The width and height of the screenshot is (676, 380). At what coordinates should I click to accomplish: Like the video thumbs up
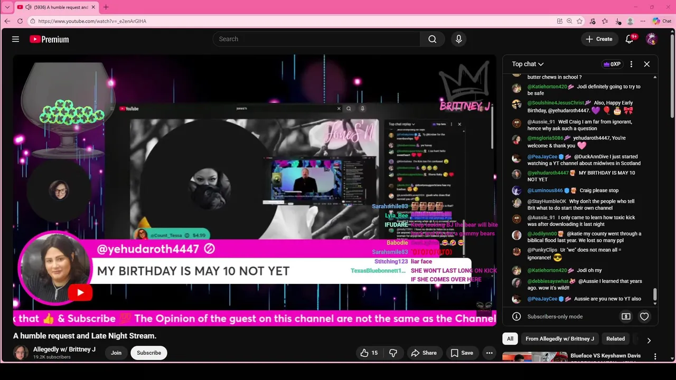369,353
